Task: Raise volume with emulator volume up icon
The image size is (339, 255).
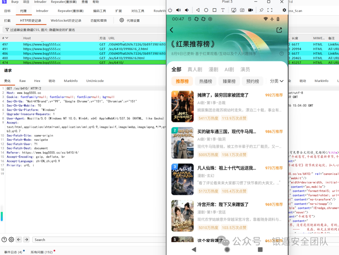Action: pos(178,10)
